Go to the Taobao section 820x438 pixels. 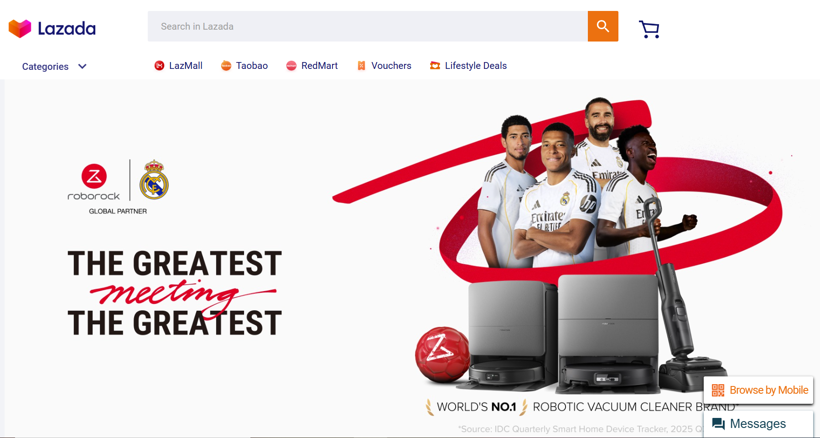click(252, 66)
